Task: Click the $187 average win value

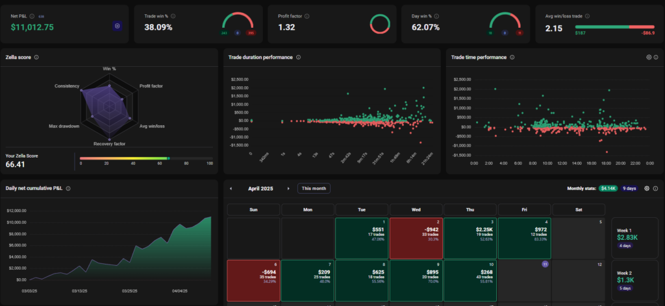Action: (580, 32)
